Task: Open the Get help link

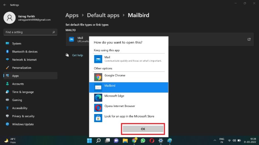Action: pos(77,55)
